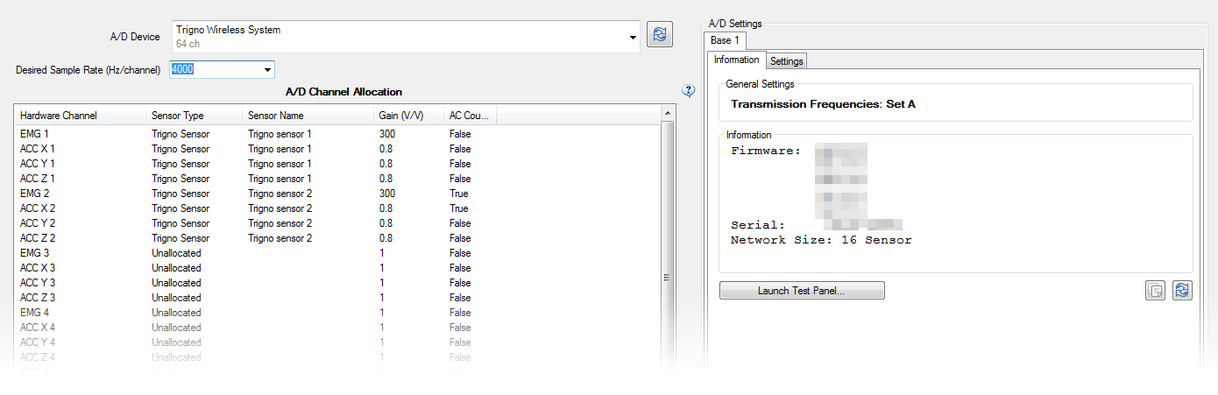1218x395 pixels.
Task: Select the EMG 1 channel row
Action: point(337,133)
